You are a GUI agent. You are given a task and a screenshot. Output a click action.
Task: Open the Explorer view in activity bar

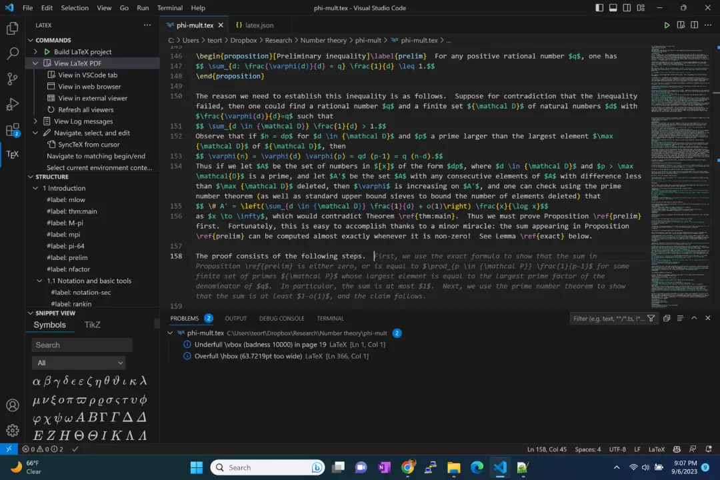pos(12,28)
